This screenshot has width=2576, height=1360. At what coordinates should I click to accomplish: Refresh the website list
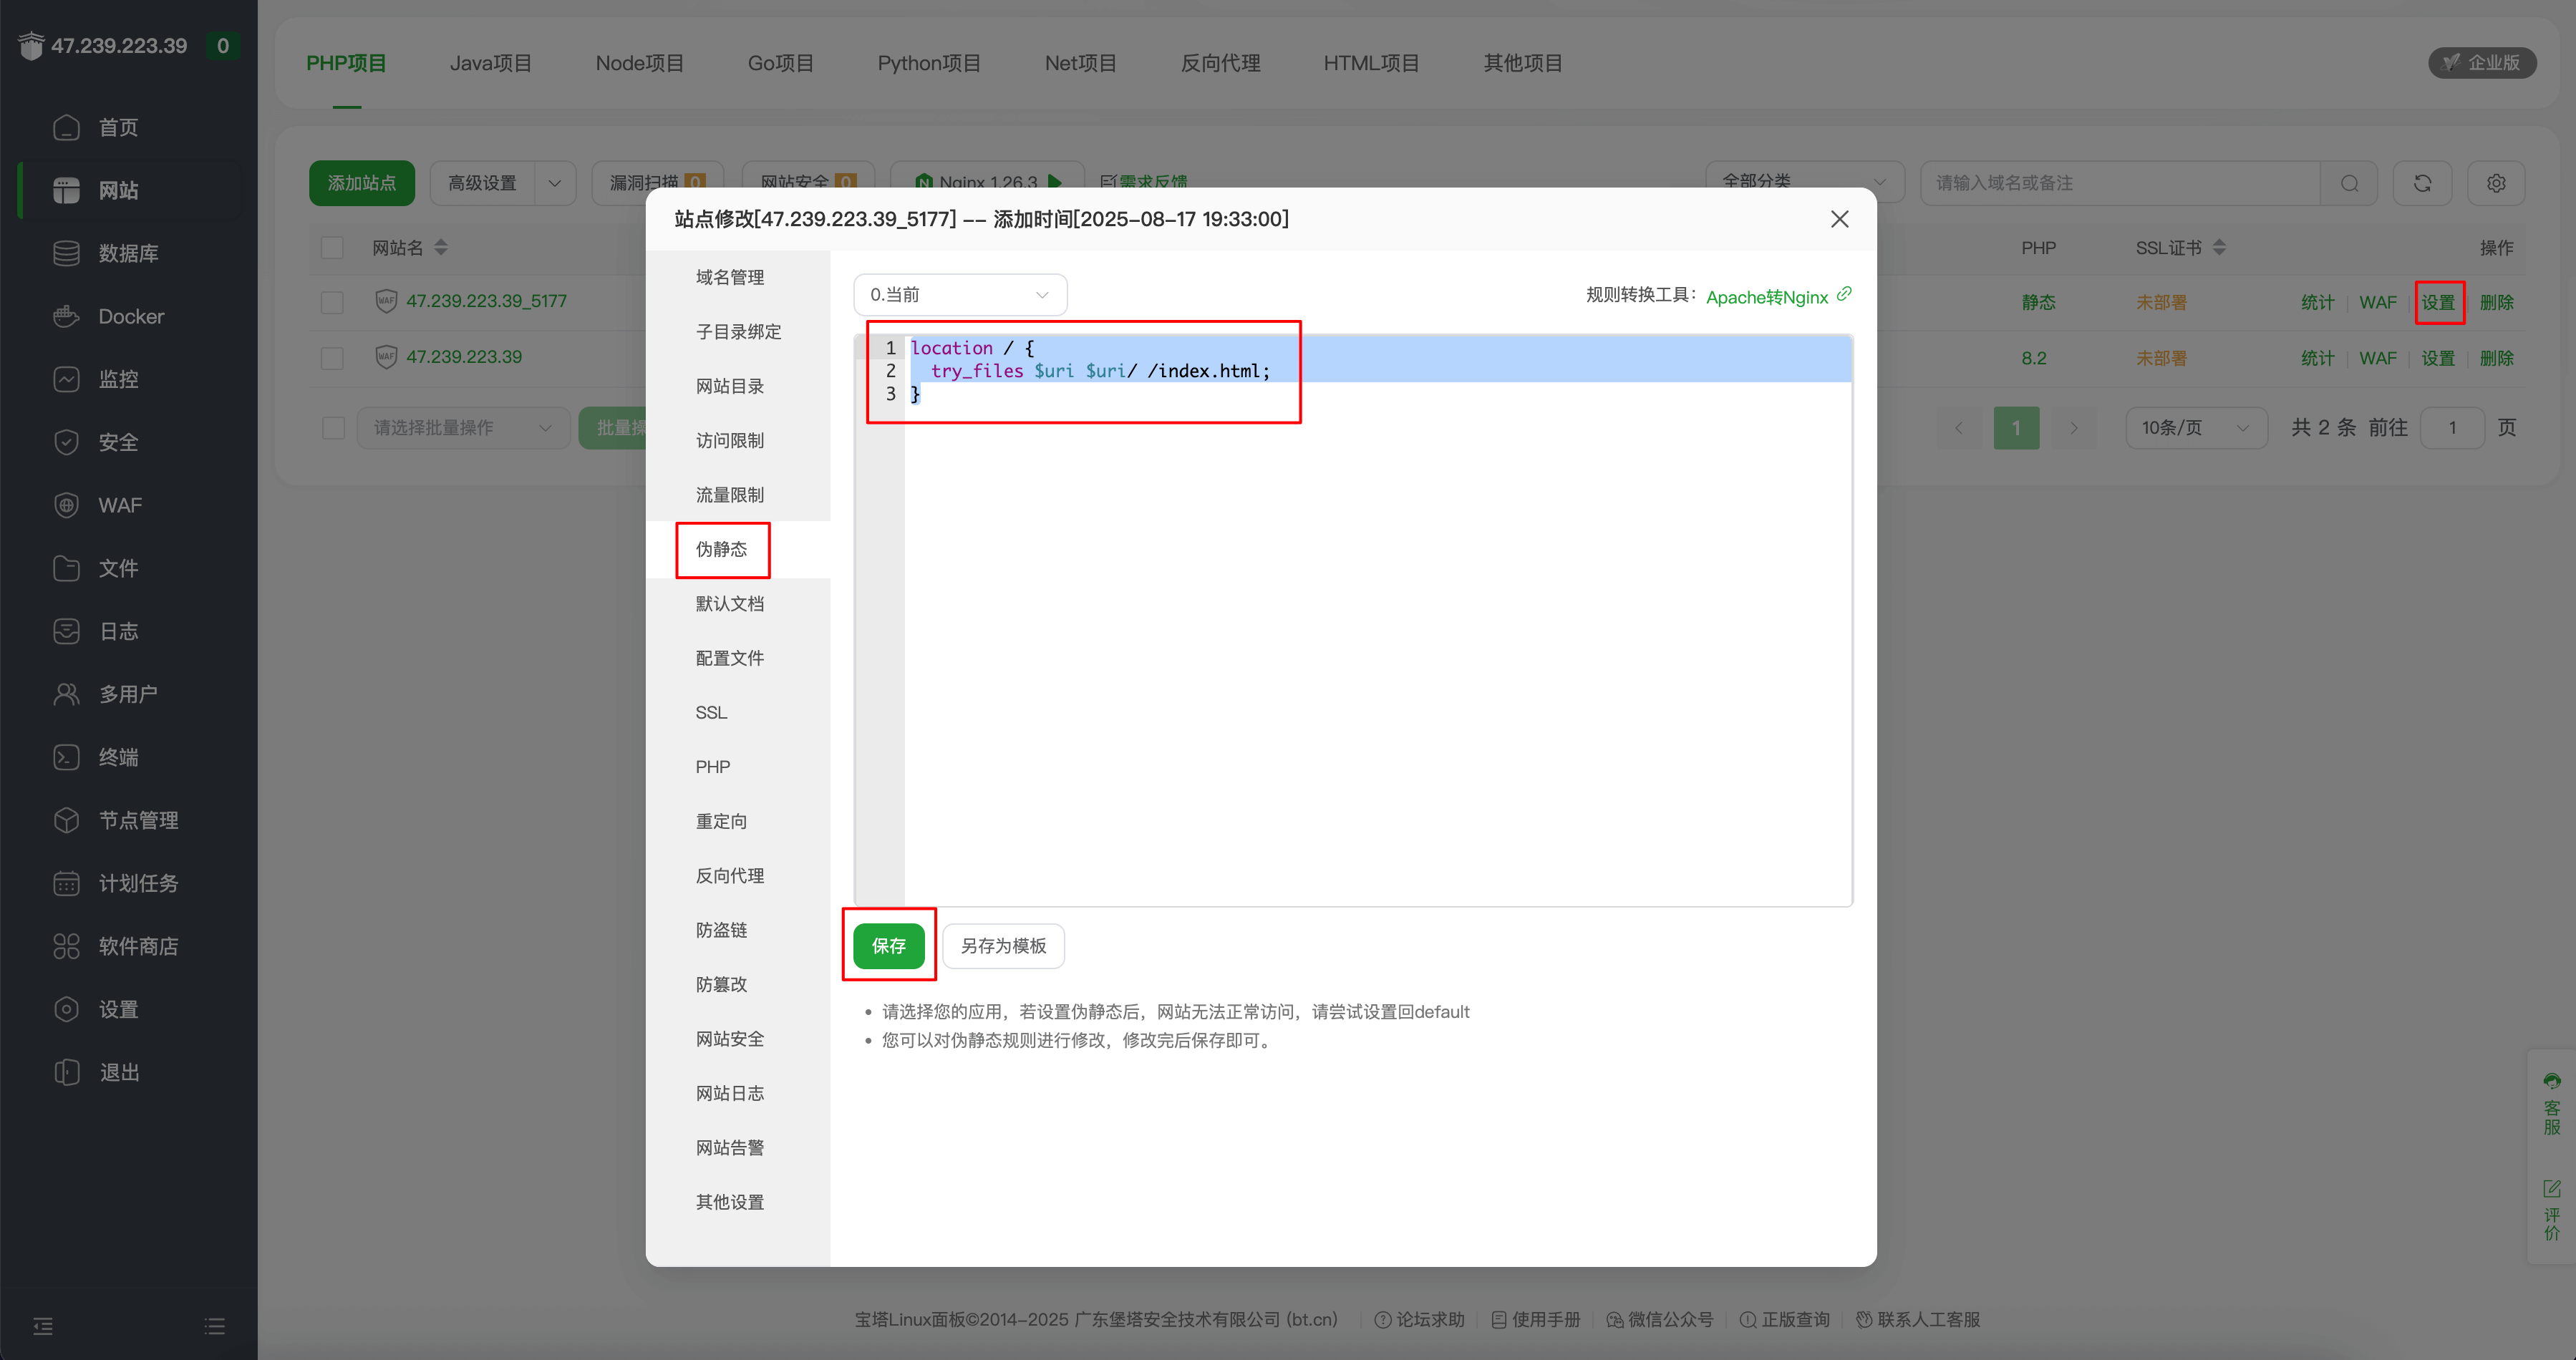[x=2422, y=183]
